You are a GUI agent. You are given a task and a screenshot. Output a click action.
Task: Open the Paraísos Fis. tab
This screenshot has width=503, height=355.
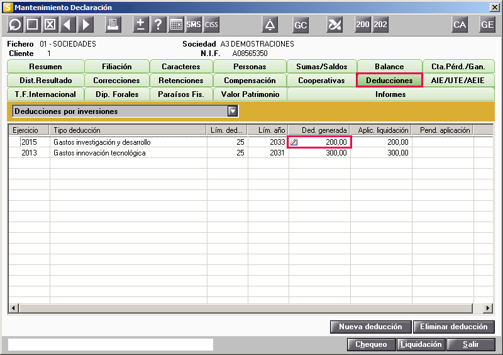pos(181,94)
